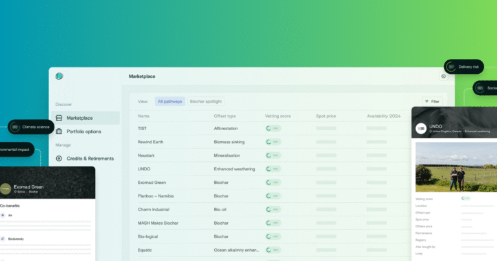The height and width of the screenshot is (261, 497).
Task: Click the Marketplace storefront icon
Action: [x=59, y=118]
